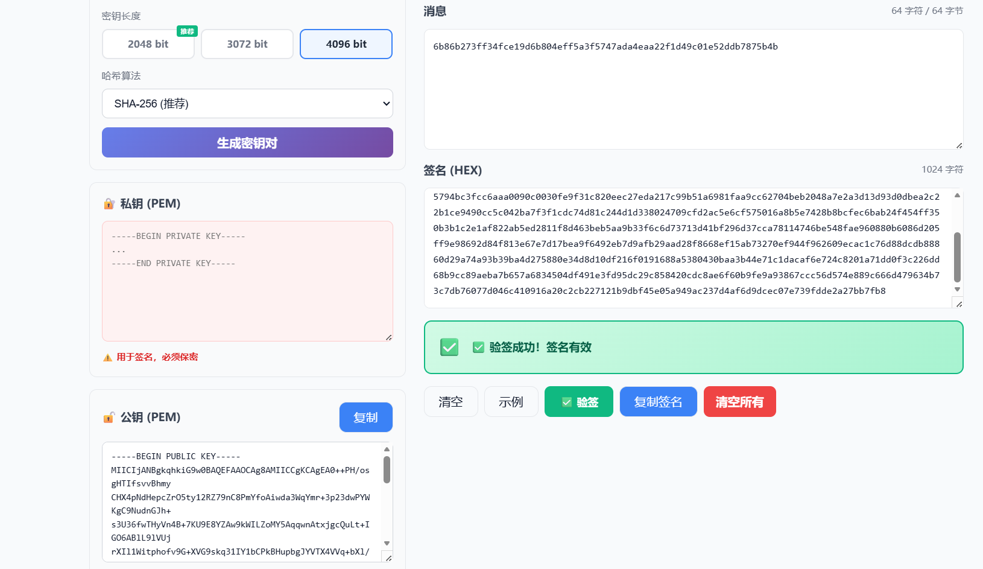
Task: Click the signature scrollbar thumb
Action: pos(957,257)
